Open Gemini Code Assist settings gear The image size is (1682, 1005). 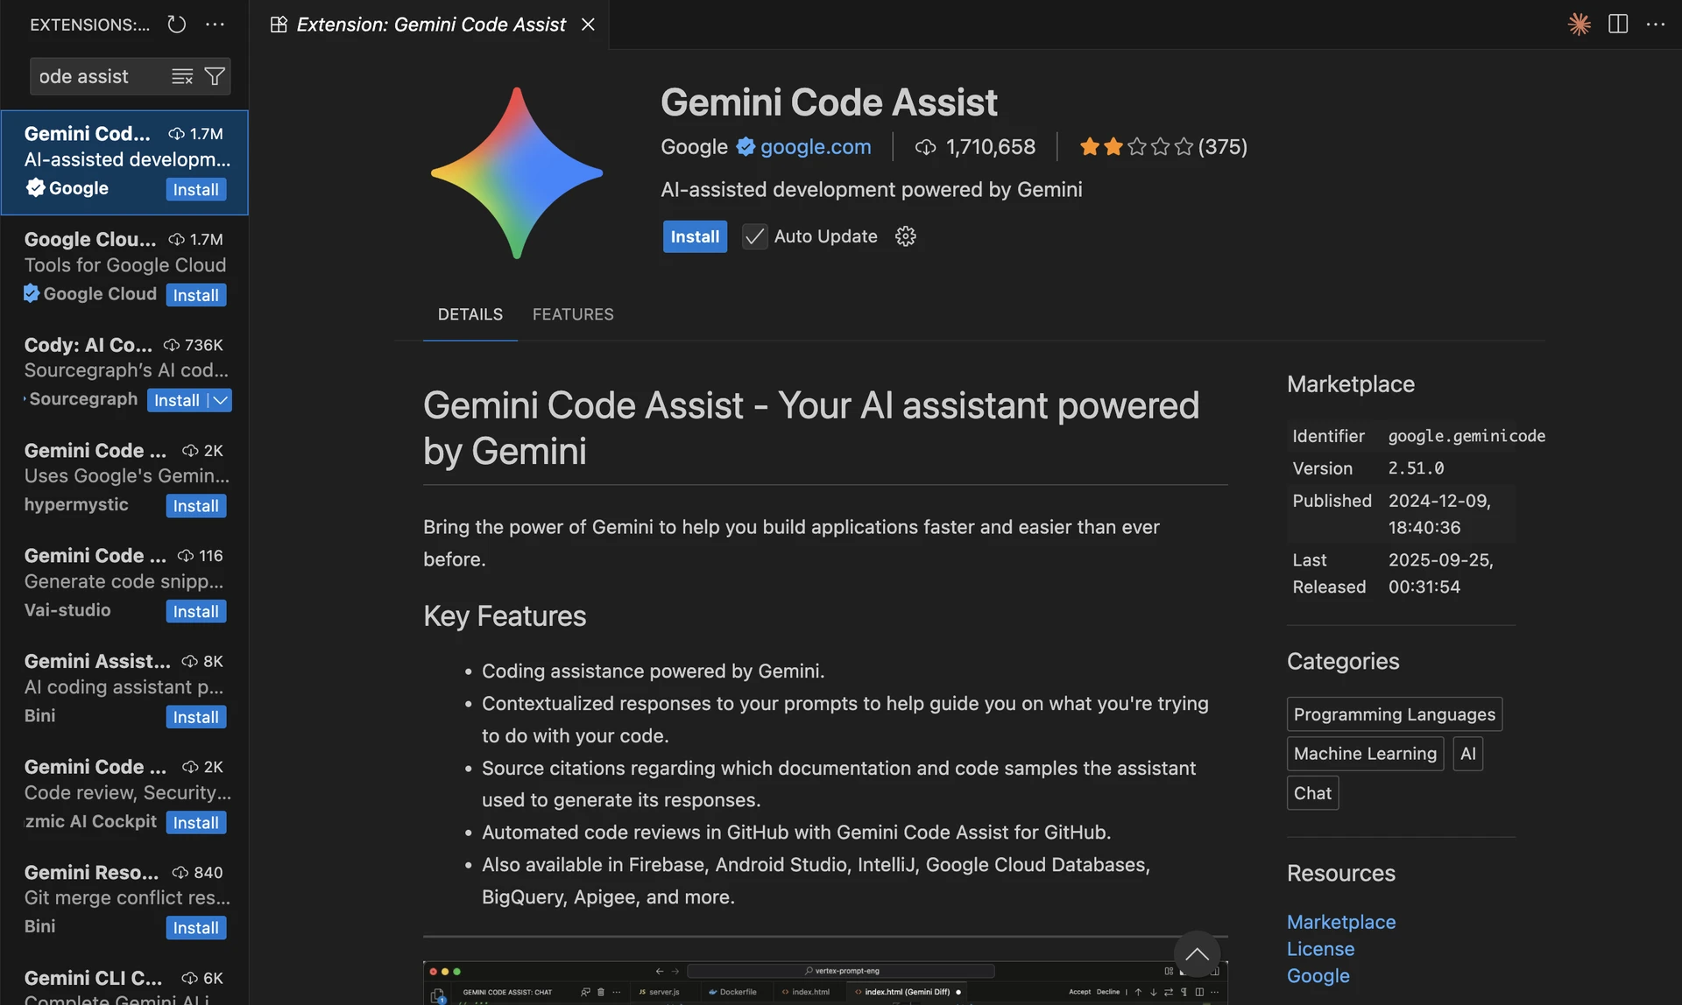(905, 236)
